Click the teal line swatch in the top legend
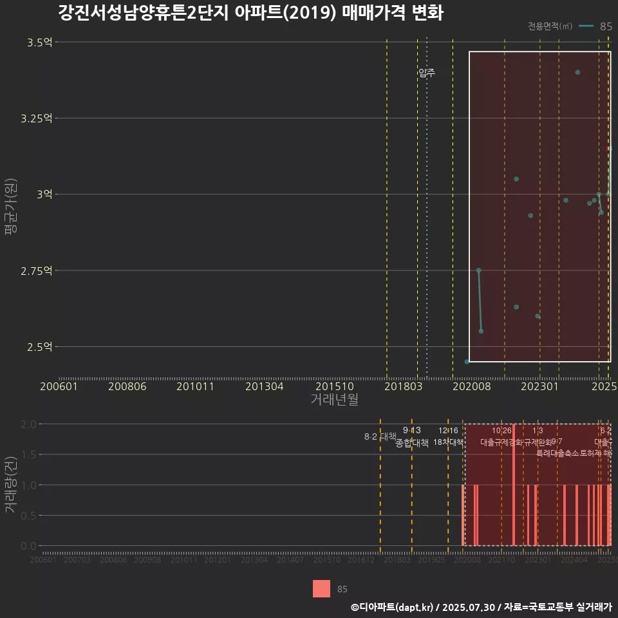The height and width of the screenshot is (618, 618). (586, 26)
